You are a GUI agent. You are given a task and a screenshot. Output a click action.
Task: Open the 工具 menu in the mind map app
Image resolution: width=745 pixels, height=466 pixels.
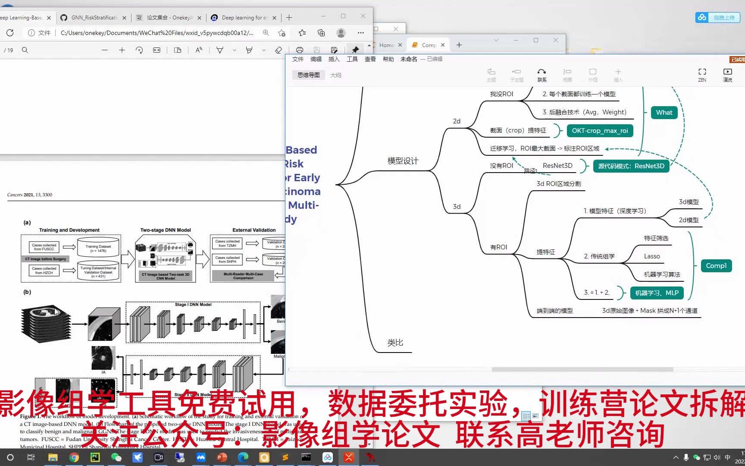coord(352,59)
